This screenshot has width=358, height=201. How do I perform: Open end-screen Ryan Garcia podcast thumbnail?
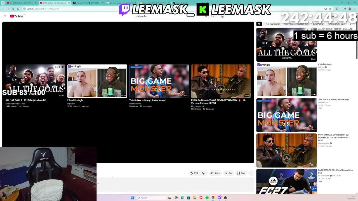(x=221, y=81)
